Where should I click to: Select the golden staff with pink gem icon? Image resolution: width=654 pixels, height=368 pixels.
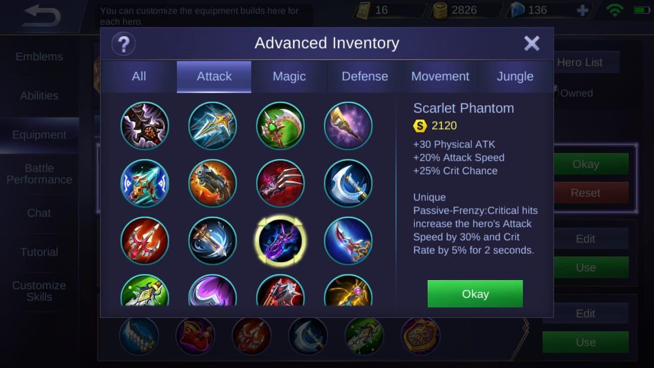(x=348, y=290)
